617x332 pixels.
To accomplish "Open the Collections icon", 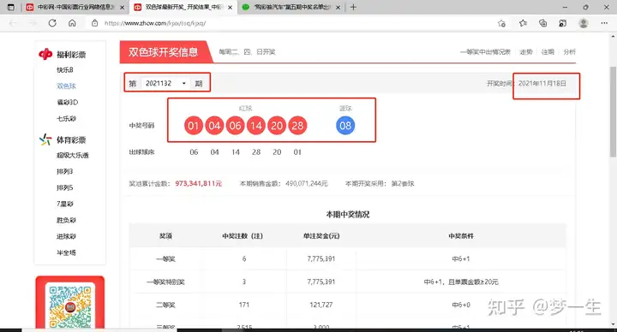I will 543,23.
